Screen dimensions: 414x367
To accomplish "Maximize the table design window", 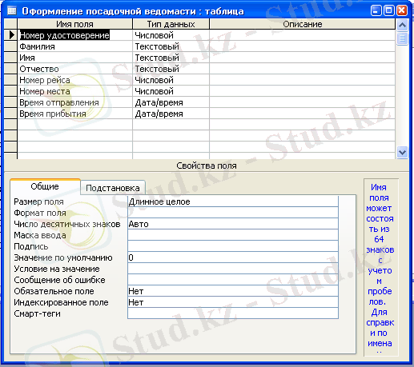I will click(389, 11).
